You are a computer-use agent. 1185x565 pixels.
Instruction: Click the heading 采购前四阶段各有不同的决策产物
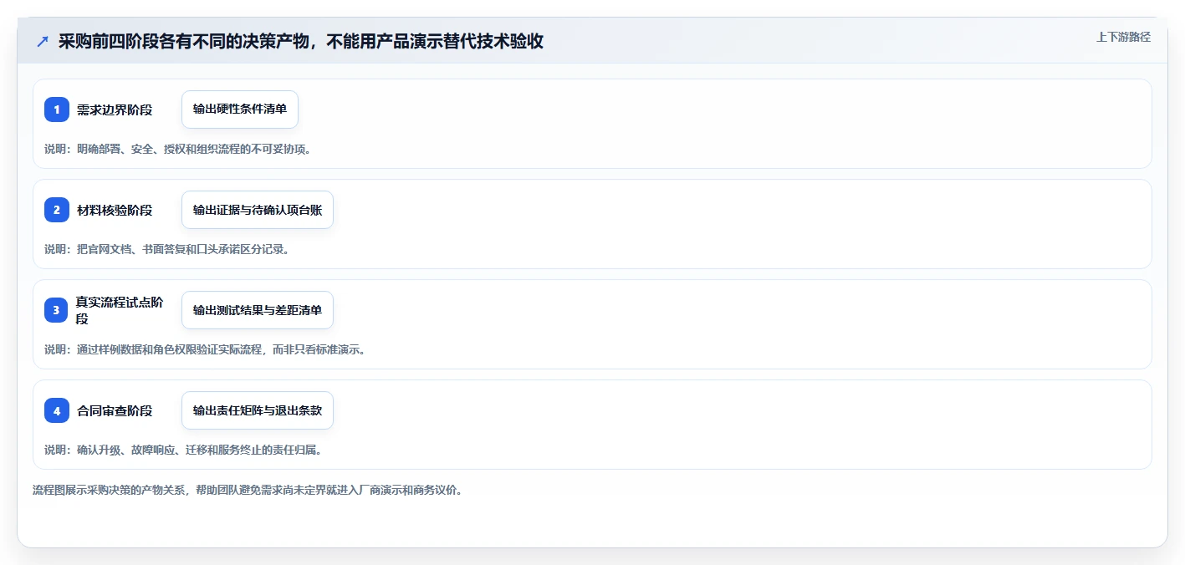pos(300,42)
